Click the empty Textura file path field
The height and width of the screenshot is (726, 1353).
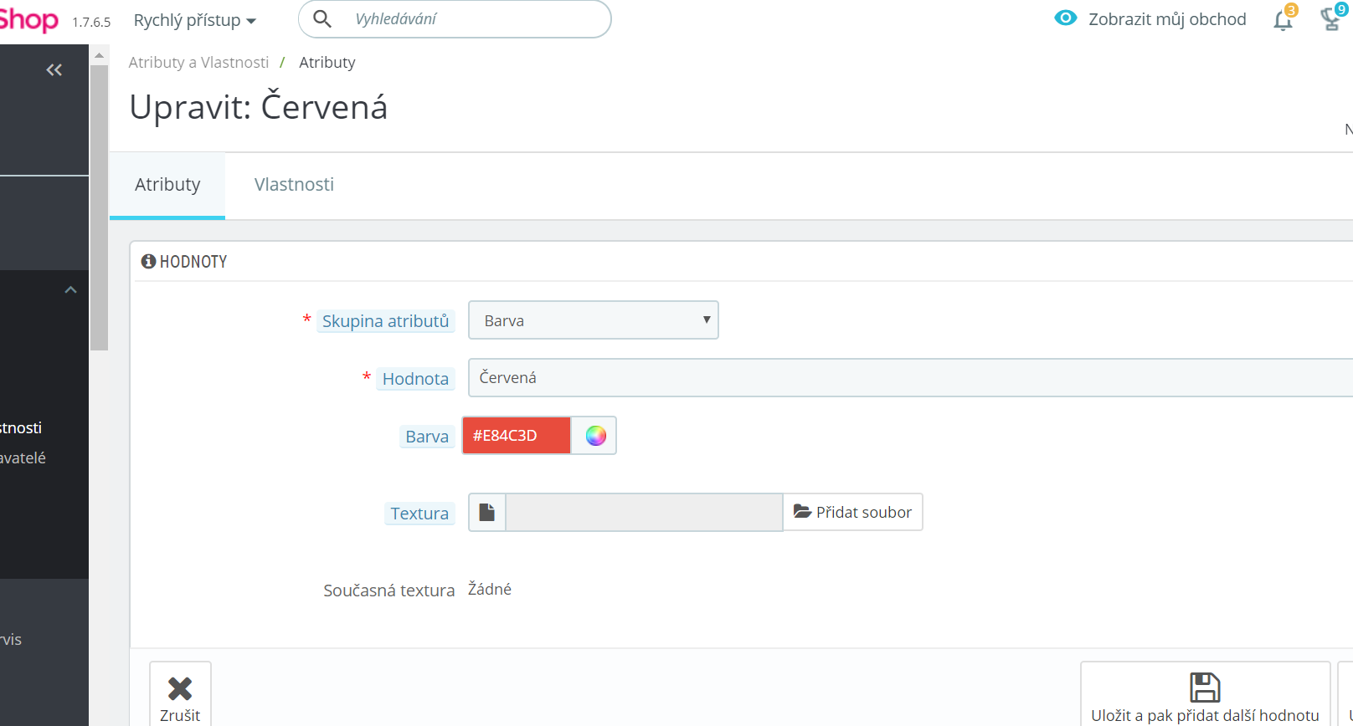pos(644,512)
